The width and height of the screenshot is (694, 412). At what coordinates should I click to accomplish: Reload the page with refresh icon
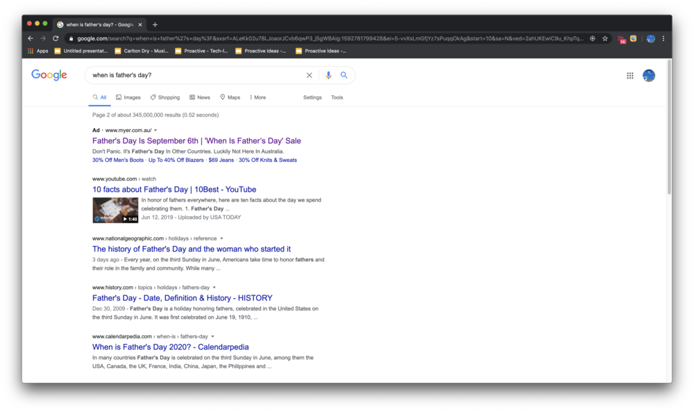[56, 38]
